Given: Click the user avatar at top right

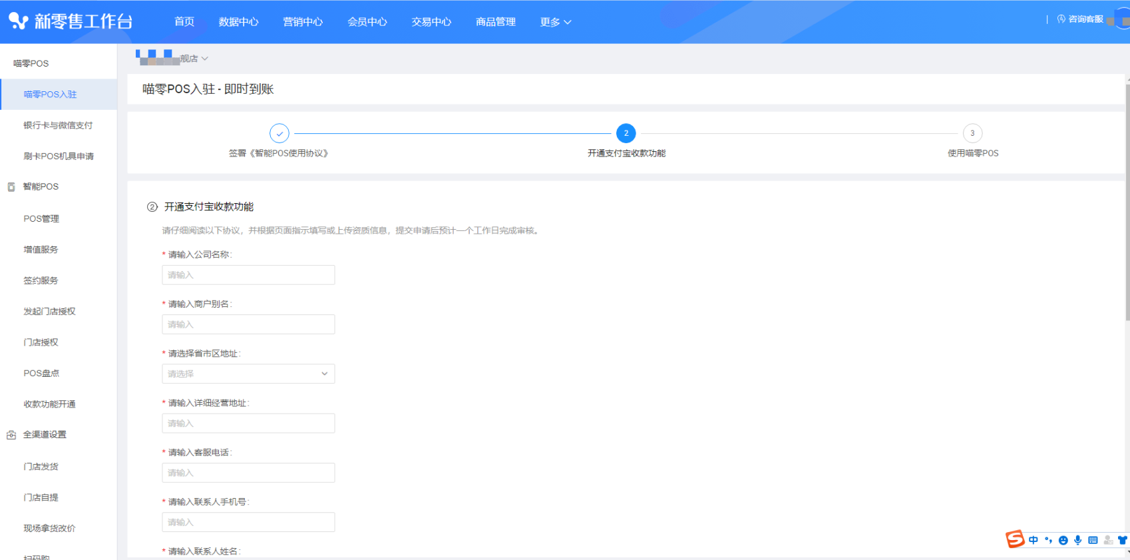Looking at the screenshot, I should (x=1123, y=19).
